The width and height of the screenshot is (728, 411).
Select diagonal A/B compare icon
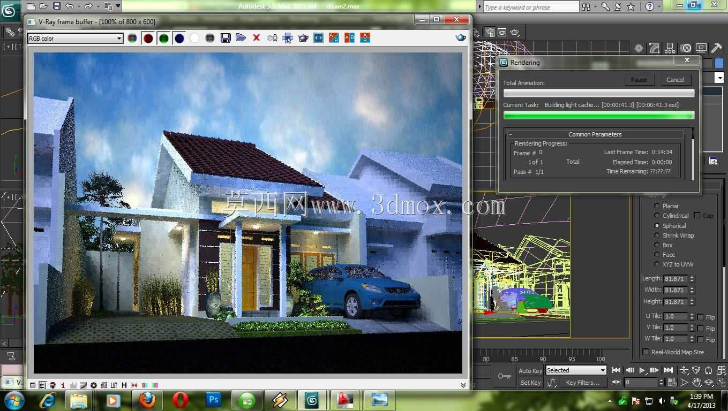pyautogui.click(x=334, y=38)
